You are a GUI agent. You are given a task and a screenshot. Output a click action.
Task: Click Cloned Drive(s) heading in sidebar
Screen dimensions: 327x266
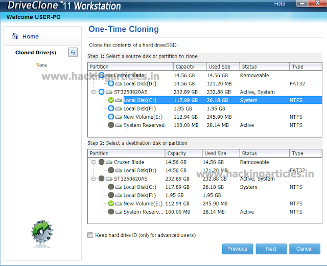(36, 52)
